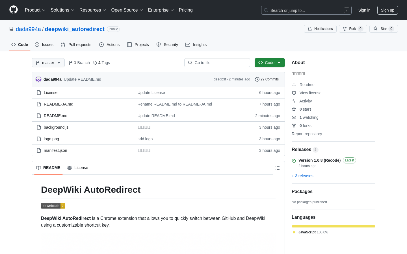Open the green Code dropdown button
This screenshot has height=254, width=407.
point(270,63)
